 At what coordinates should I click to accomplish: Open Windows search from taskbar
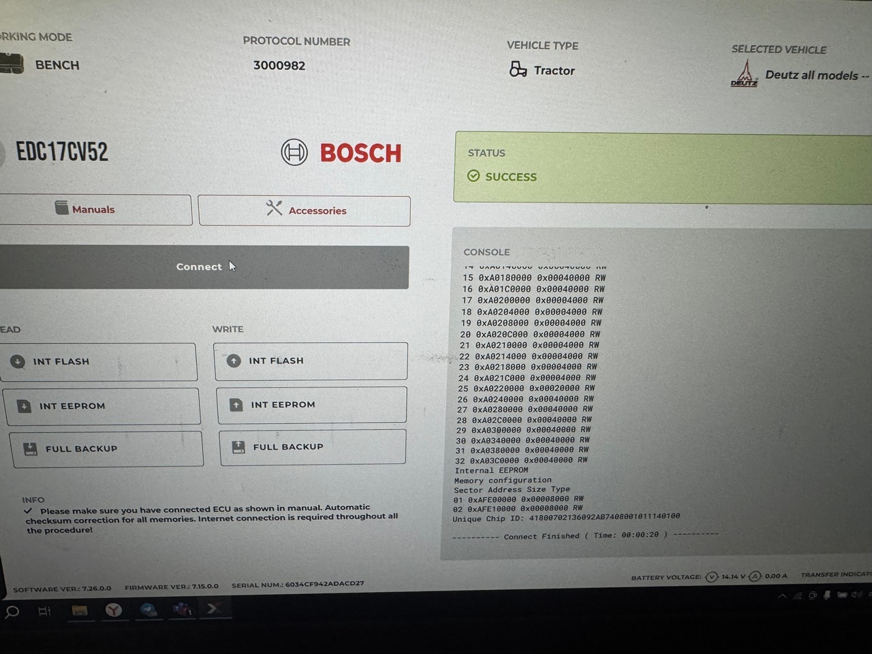12,611
